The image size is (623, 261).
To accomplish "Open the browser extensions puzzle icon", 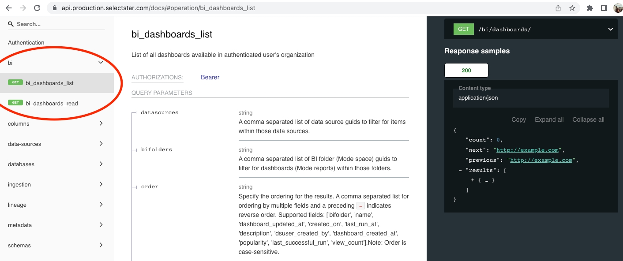I will pyautogui.click(x=590, y=8).
